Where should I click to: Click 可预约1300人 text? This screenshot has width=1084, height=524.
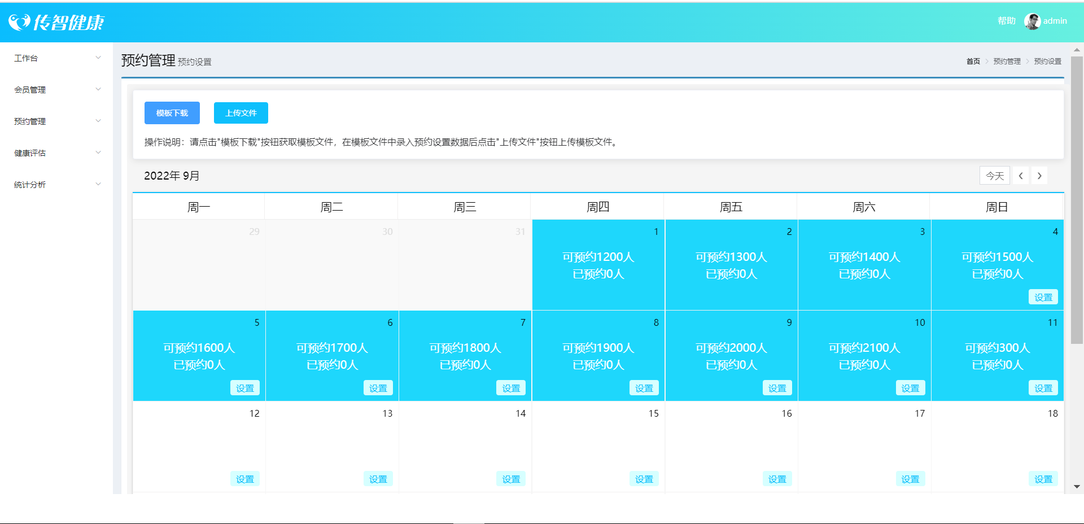point(731,257)
